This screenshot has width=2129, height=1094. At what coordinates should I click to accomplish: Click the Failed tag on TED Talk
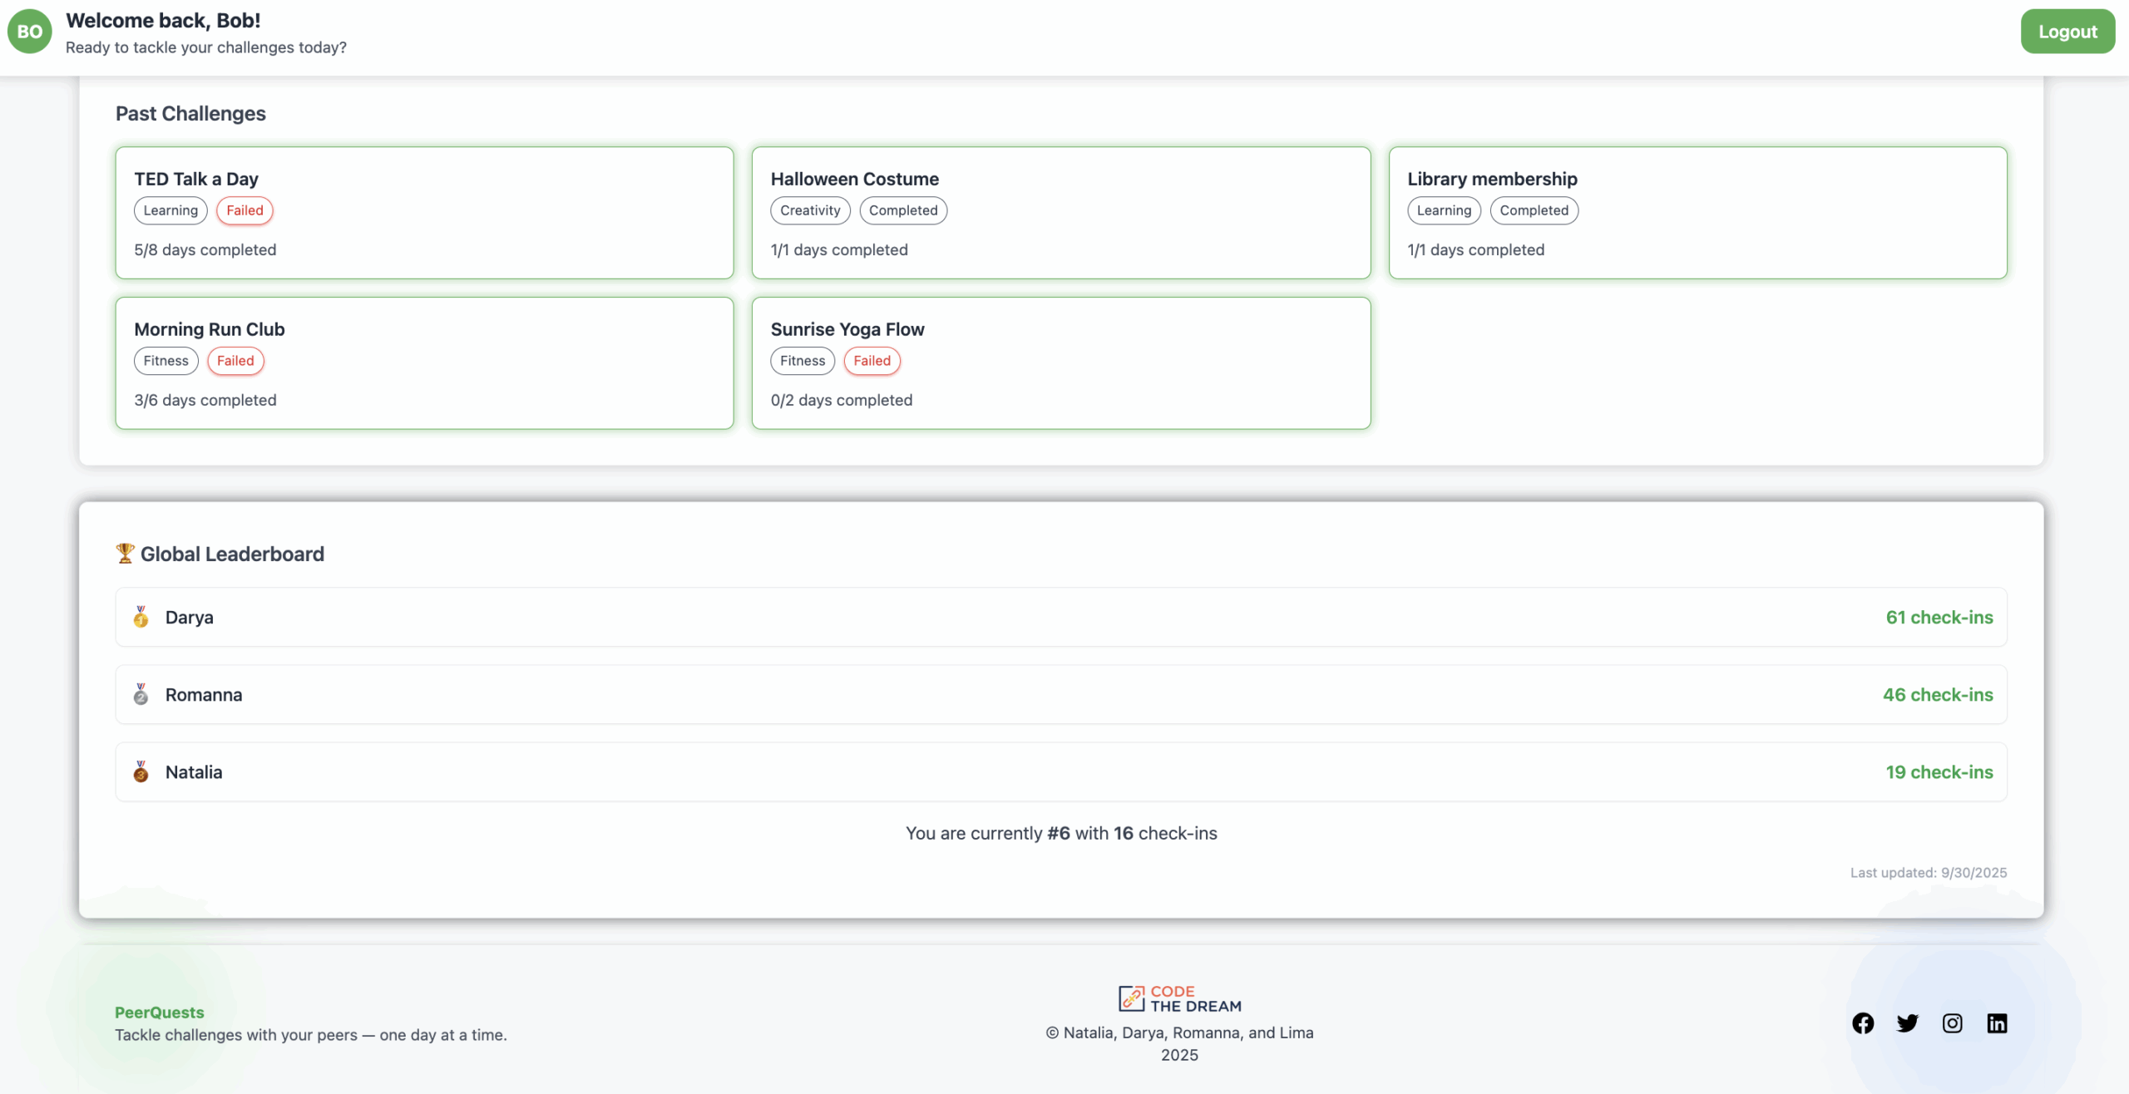(x=245, y=210)
